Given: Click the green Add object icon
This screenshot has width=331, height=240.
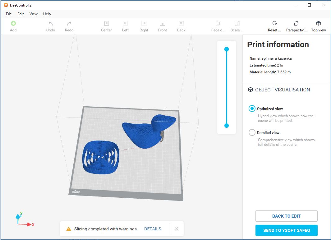Looking at the screenshot, I should coord(13,23).
